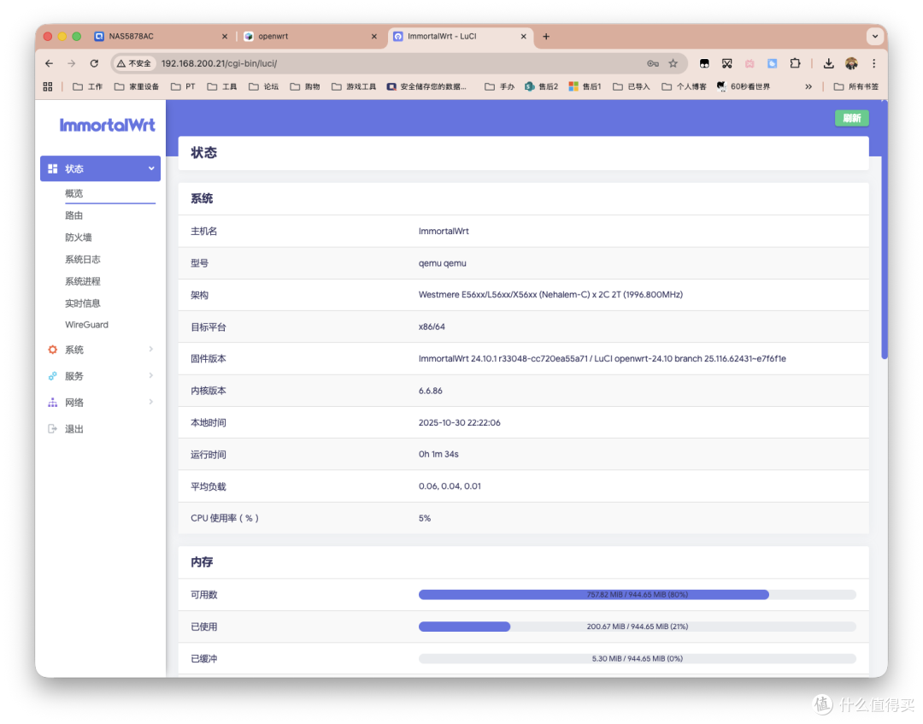Go back to the previous page
Viewport: 923px width, 724px height.
[x=49, y=63]
